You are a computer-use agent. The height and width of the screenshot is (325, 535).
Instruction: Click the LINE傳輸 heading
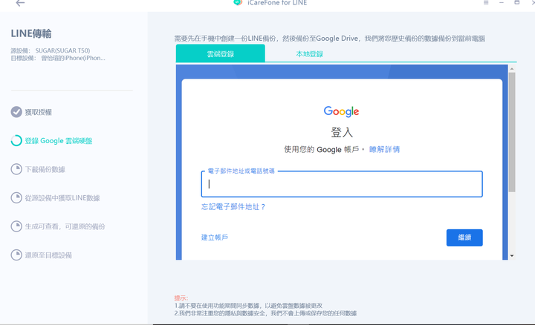click(x=31, y=33)
